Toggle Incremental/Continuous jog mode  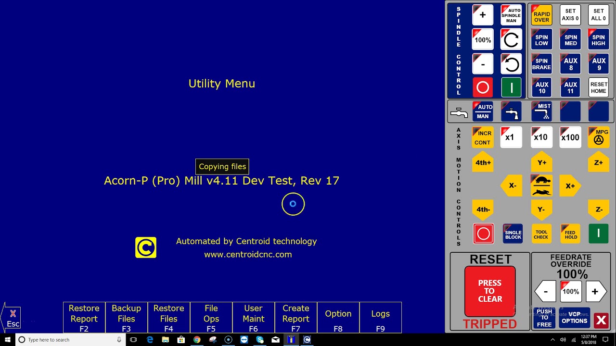(x=483, y=137)
